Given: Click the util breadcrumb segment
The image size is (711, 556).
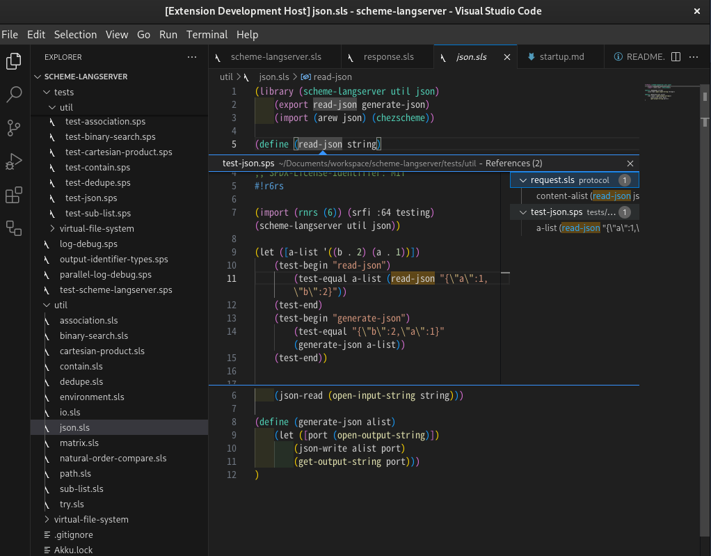Looking at the screenshot, I should coord(226,77).
